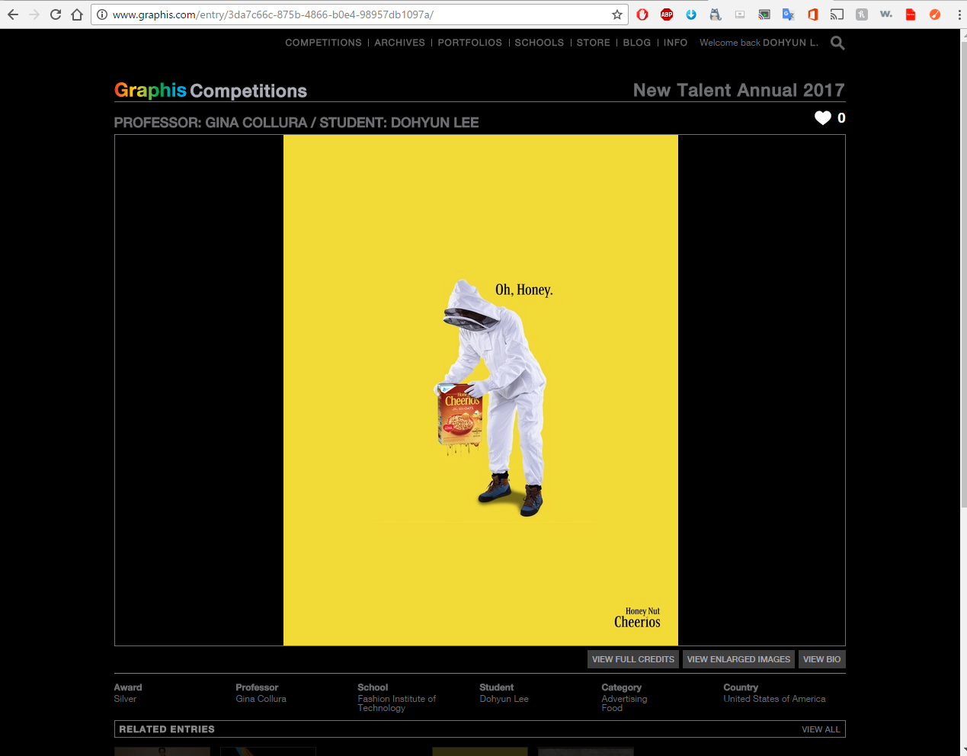Click the 'Advertising' category value
The image size is (967, 756).
tap(624, 699)
